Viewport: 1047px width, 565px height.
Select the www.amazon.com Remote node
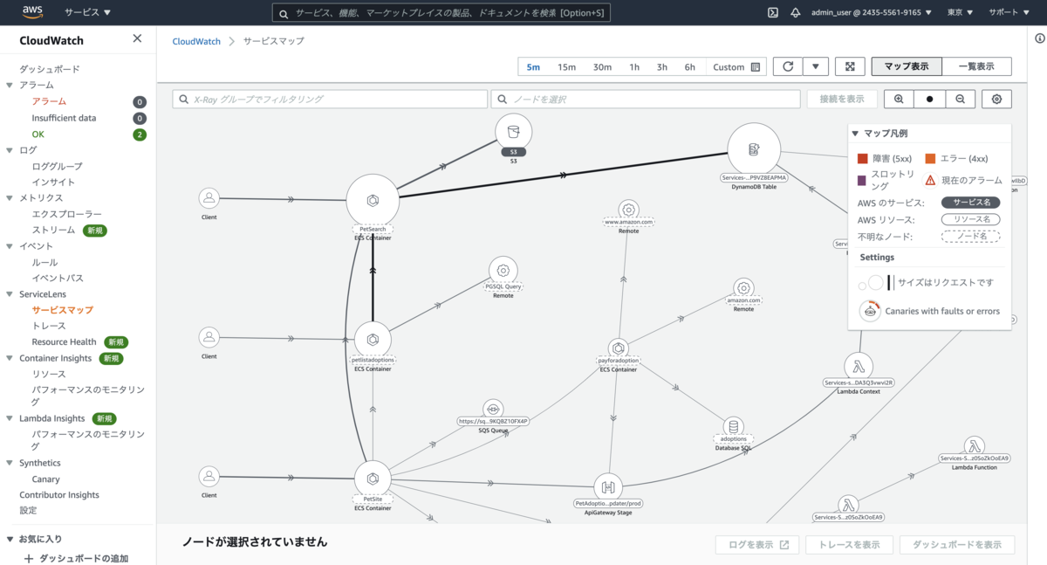click(628, 210)
